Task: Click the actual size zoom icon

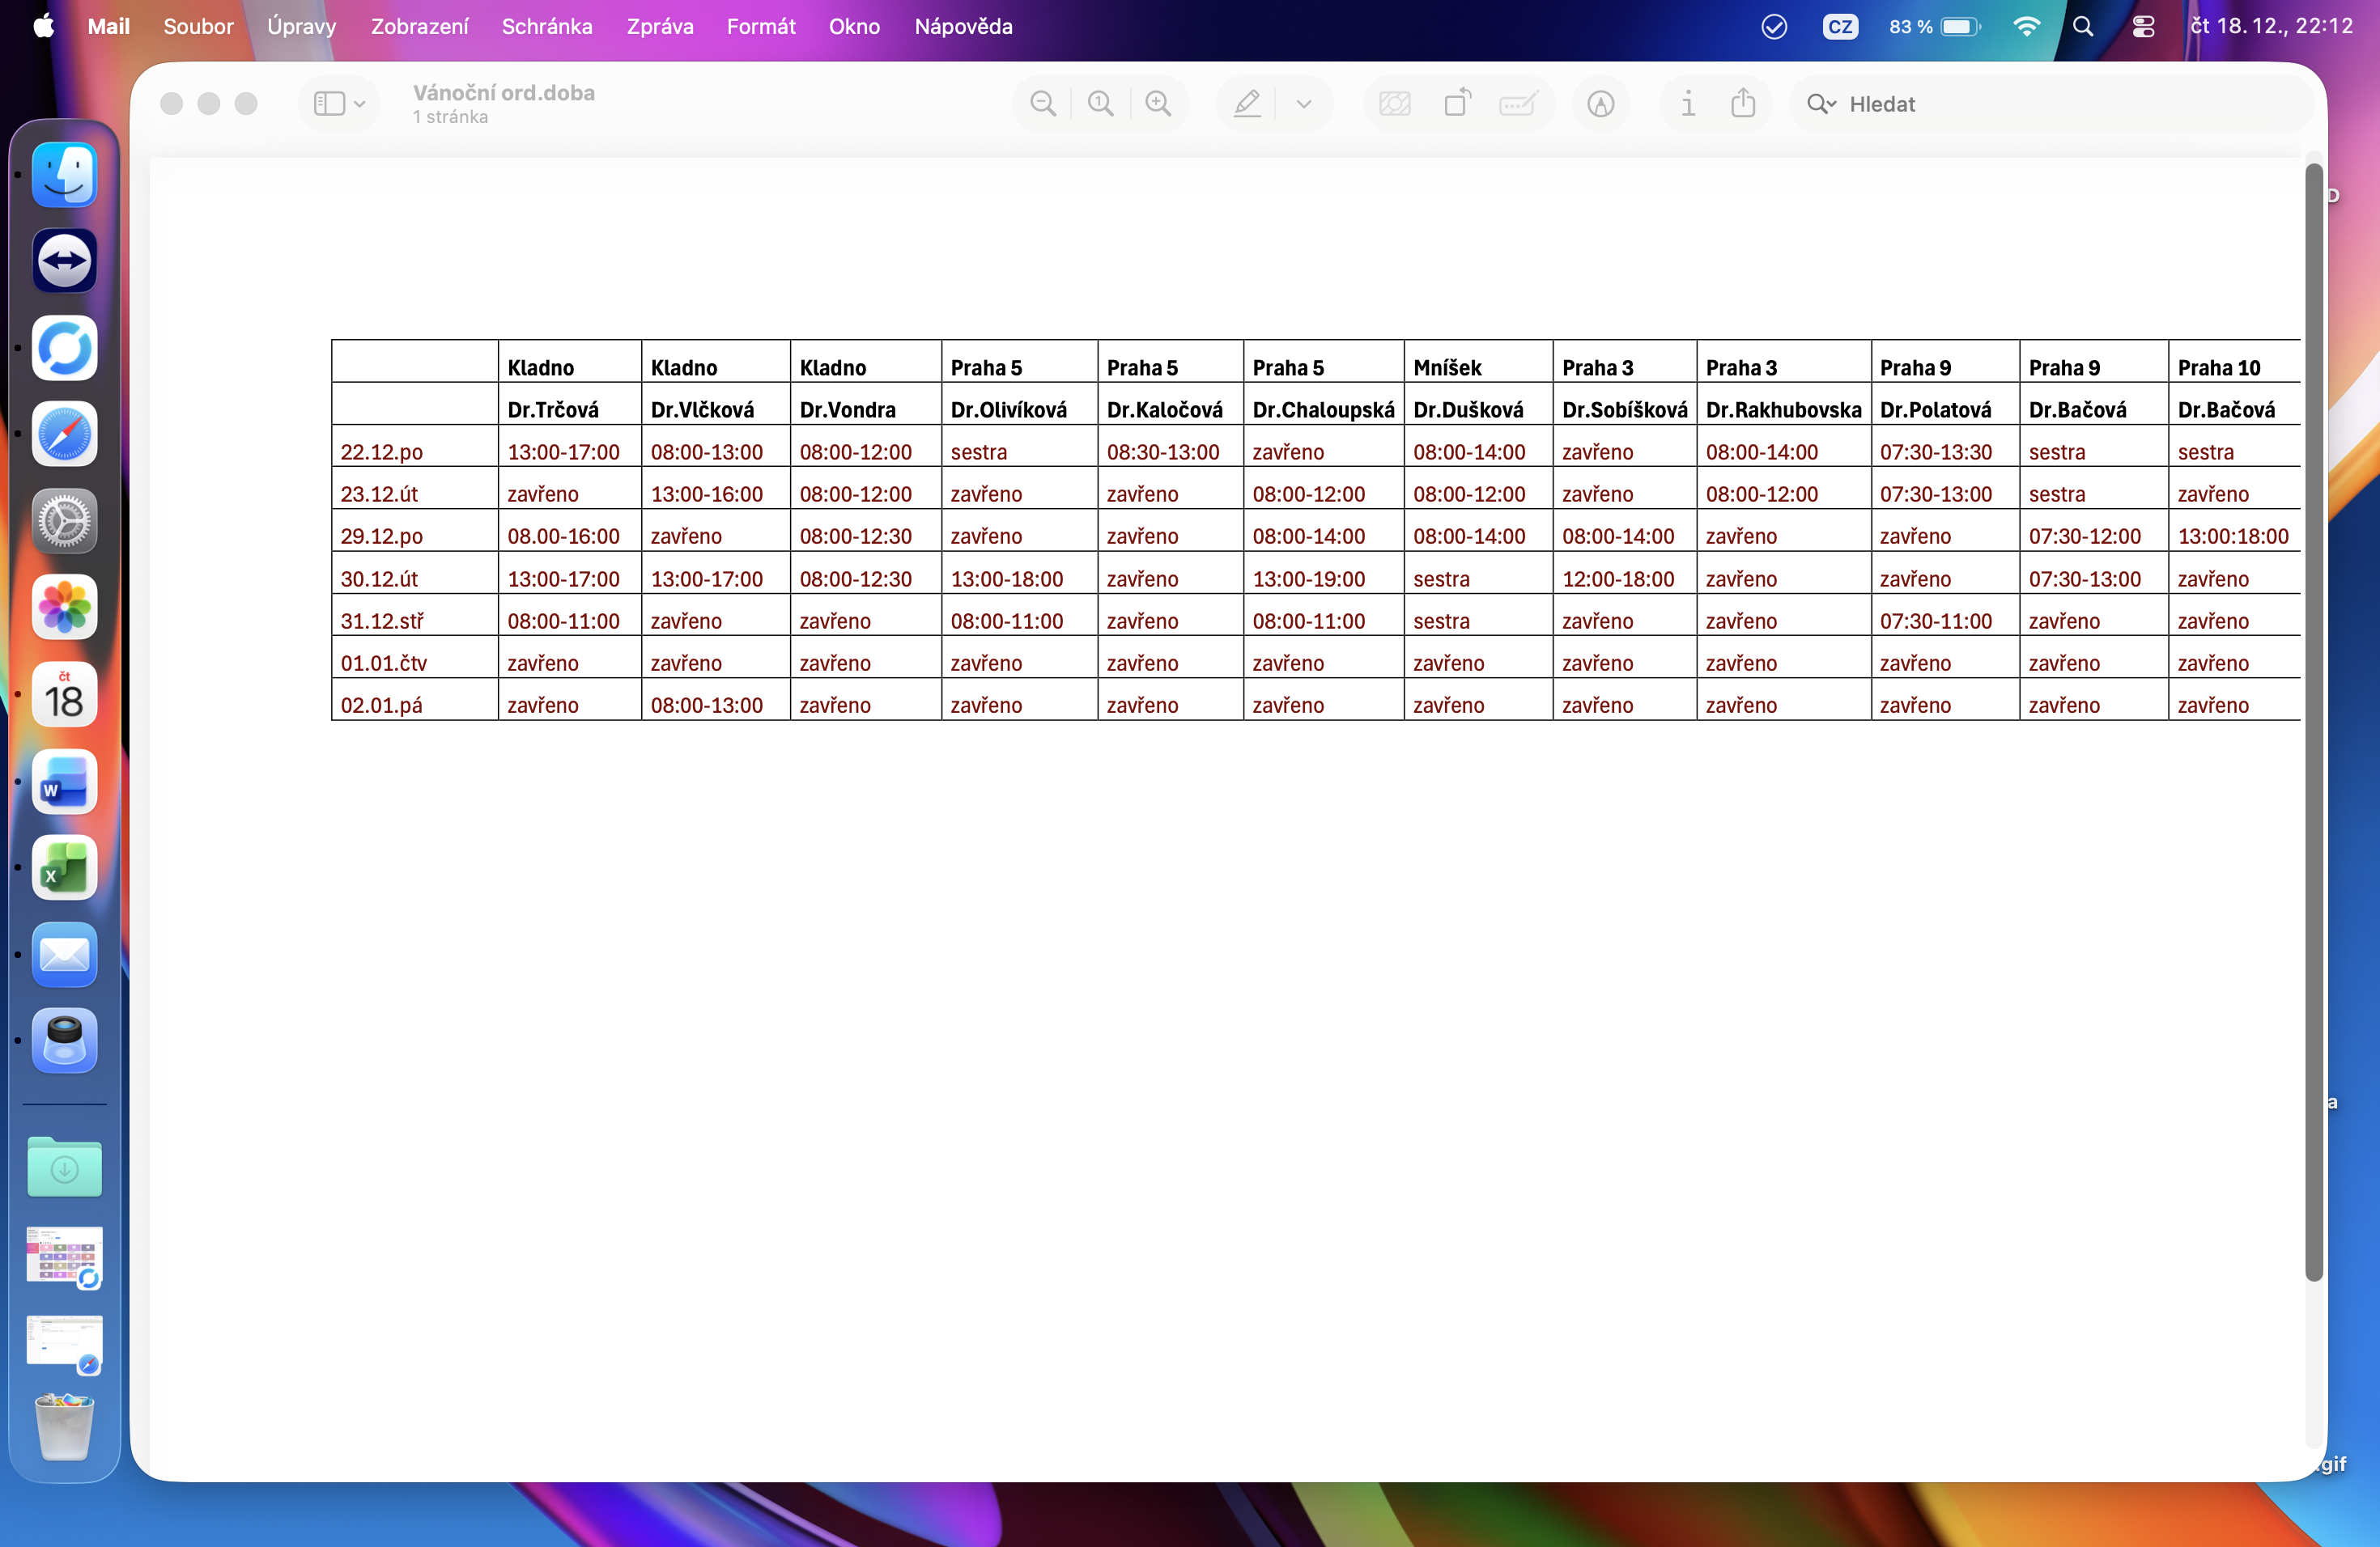Action: 1100,104
